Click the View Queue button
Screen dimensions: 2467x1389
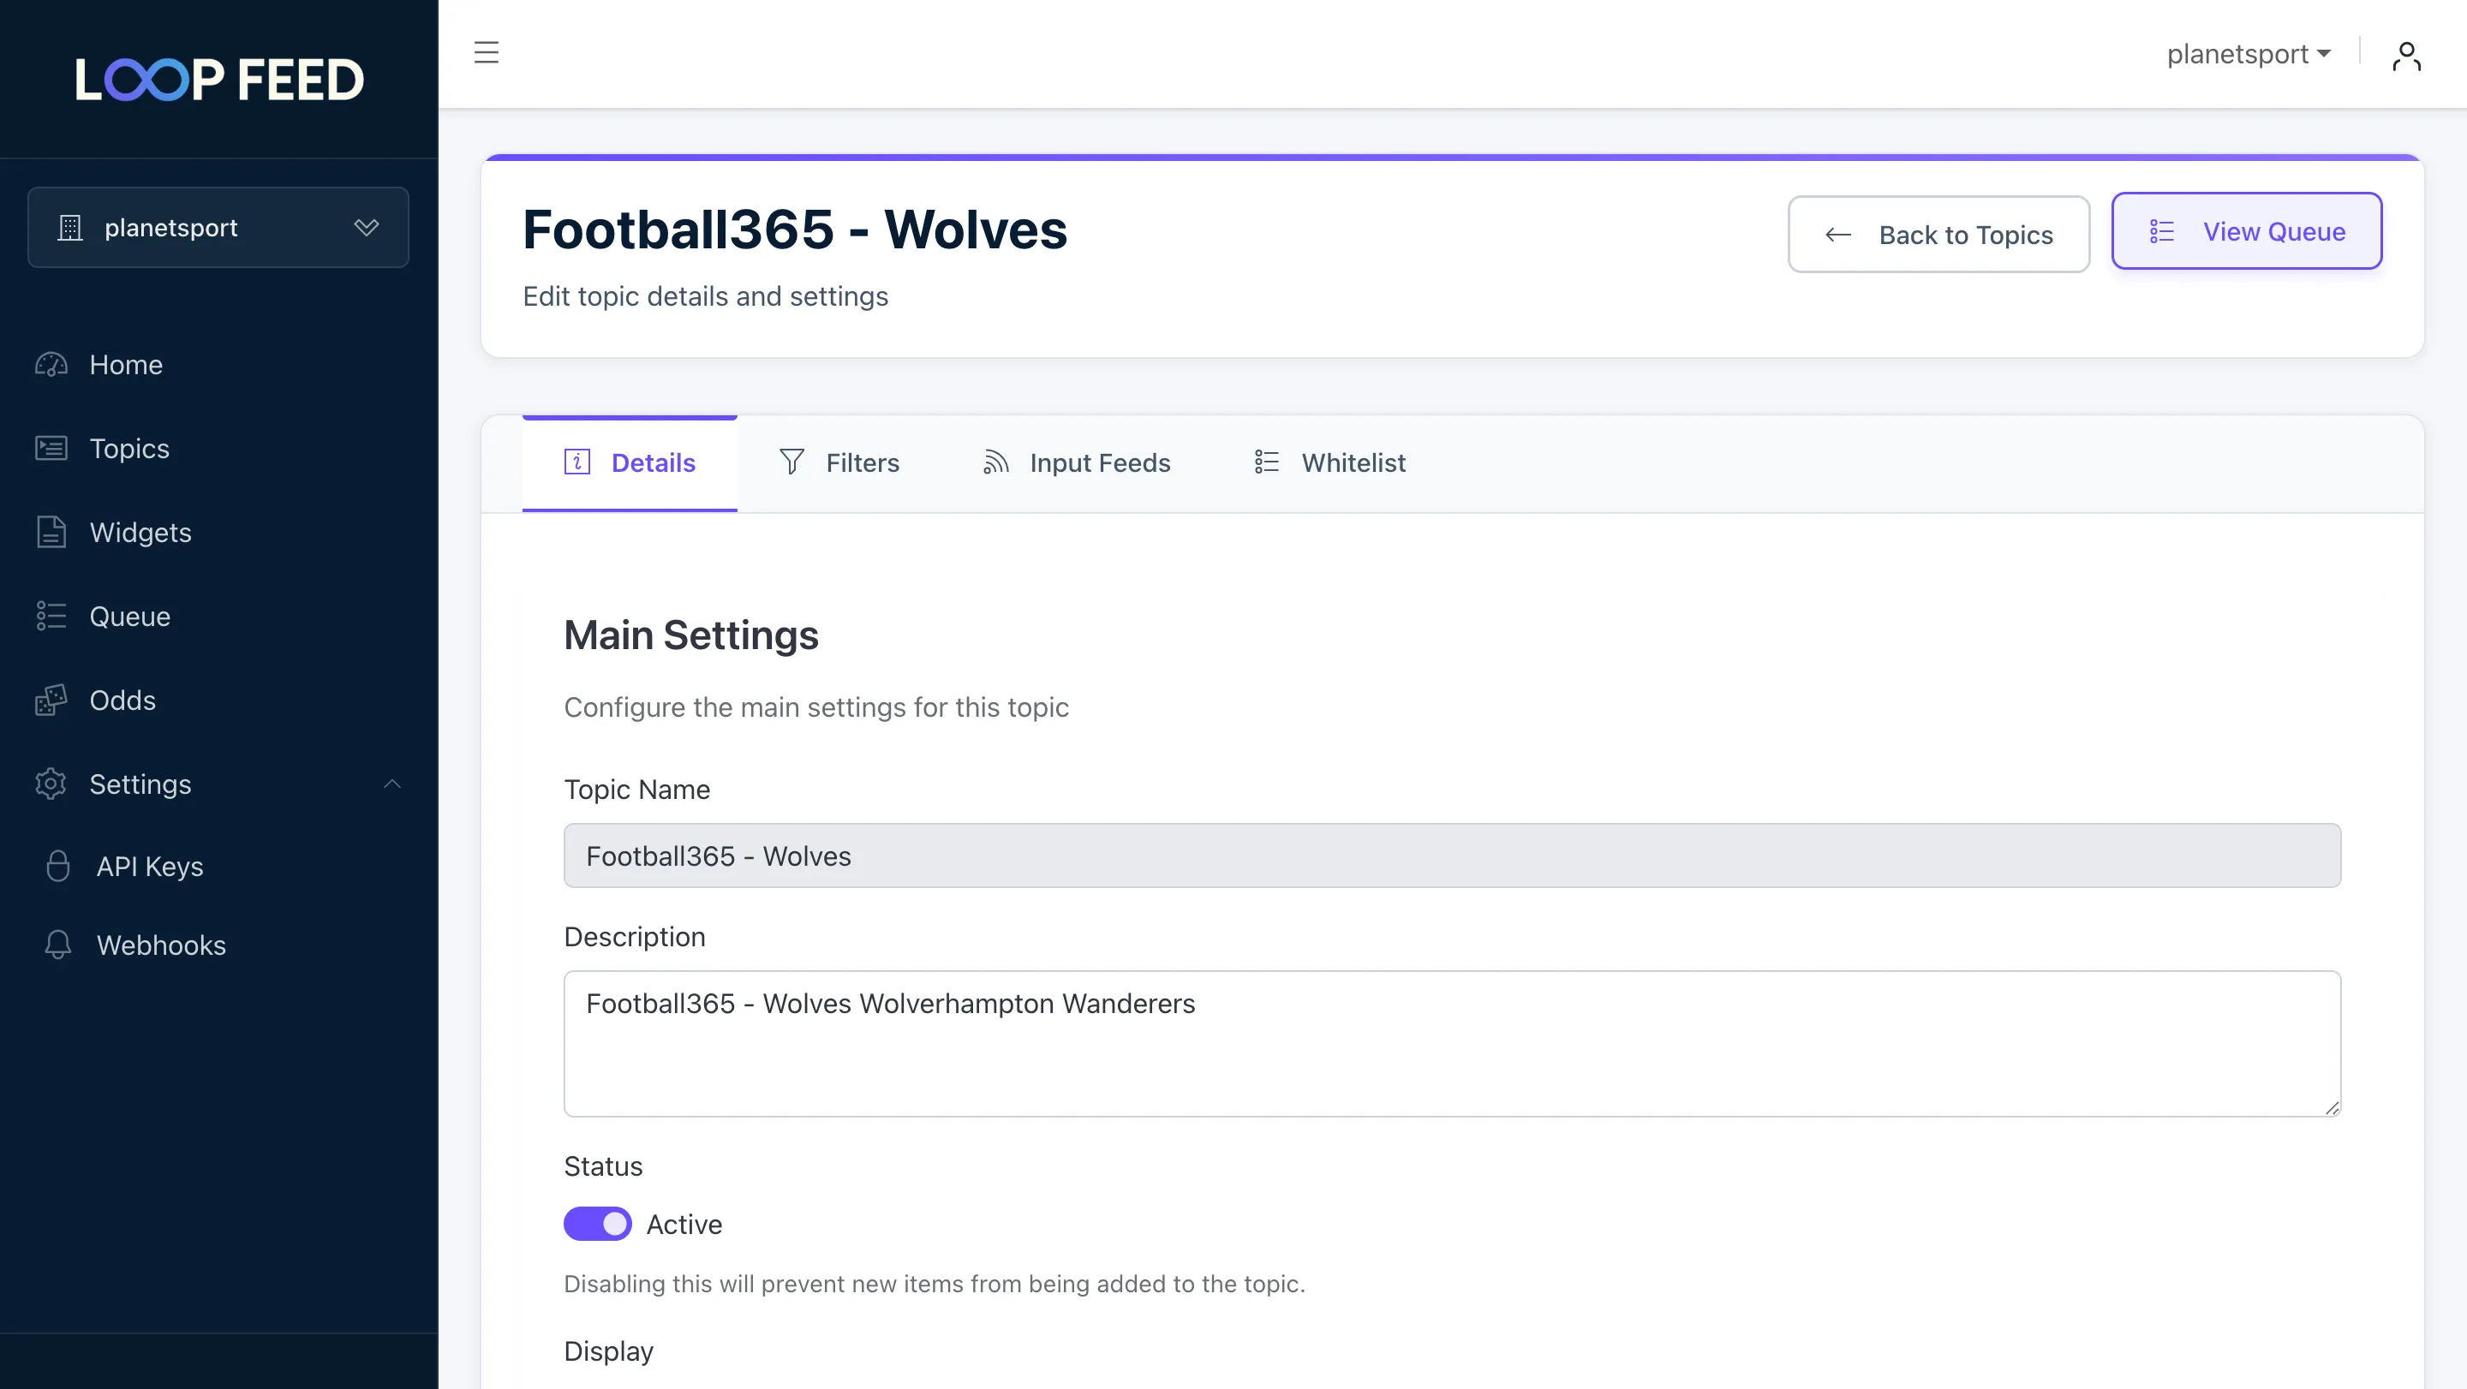(x=2247, y=232)
